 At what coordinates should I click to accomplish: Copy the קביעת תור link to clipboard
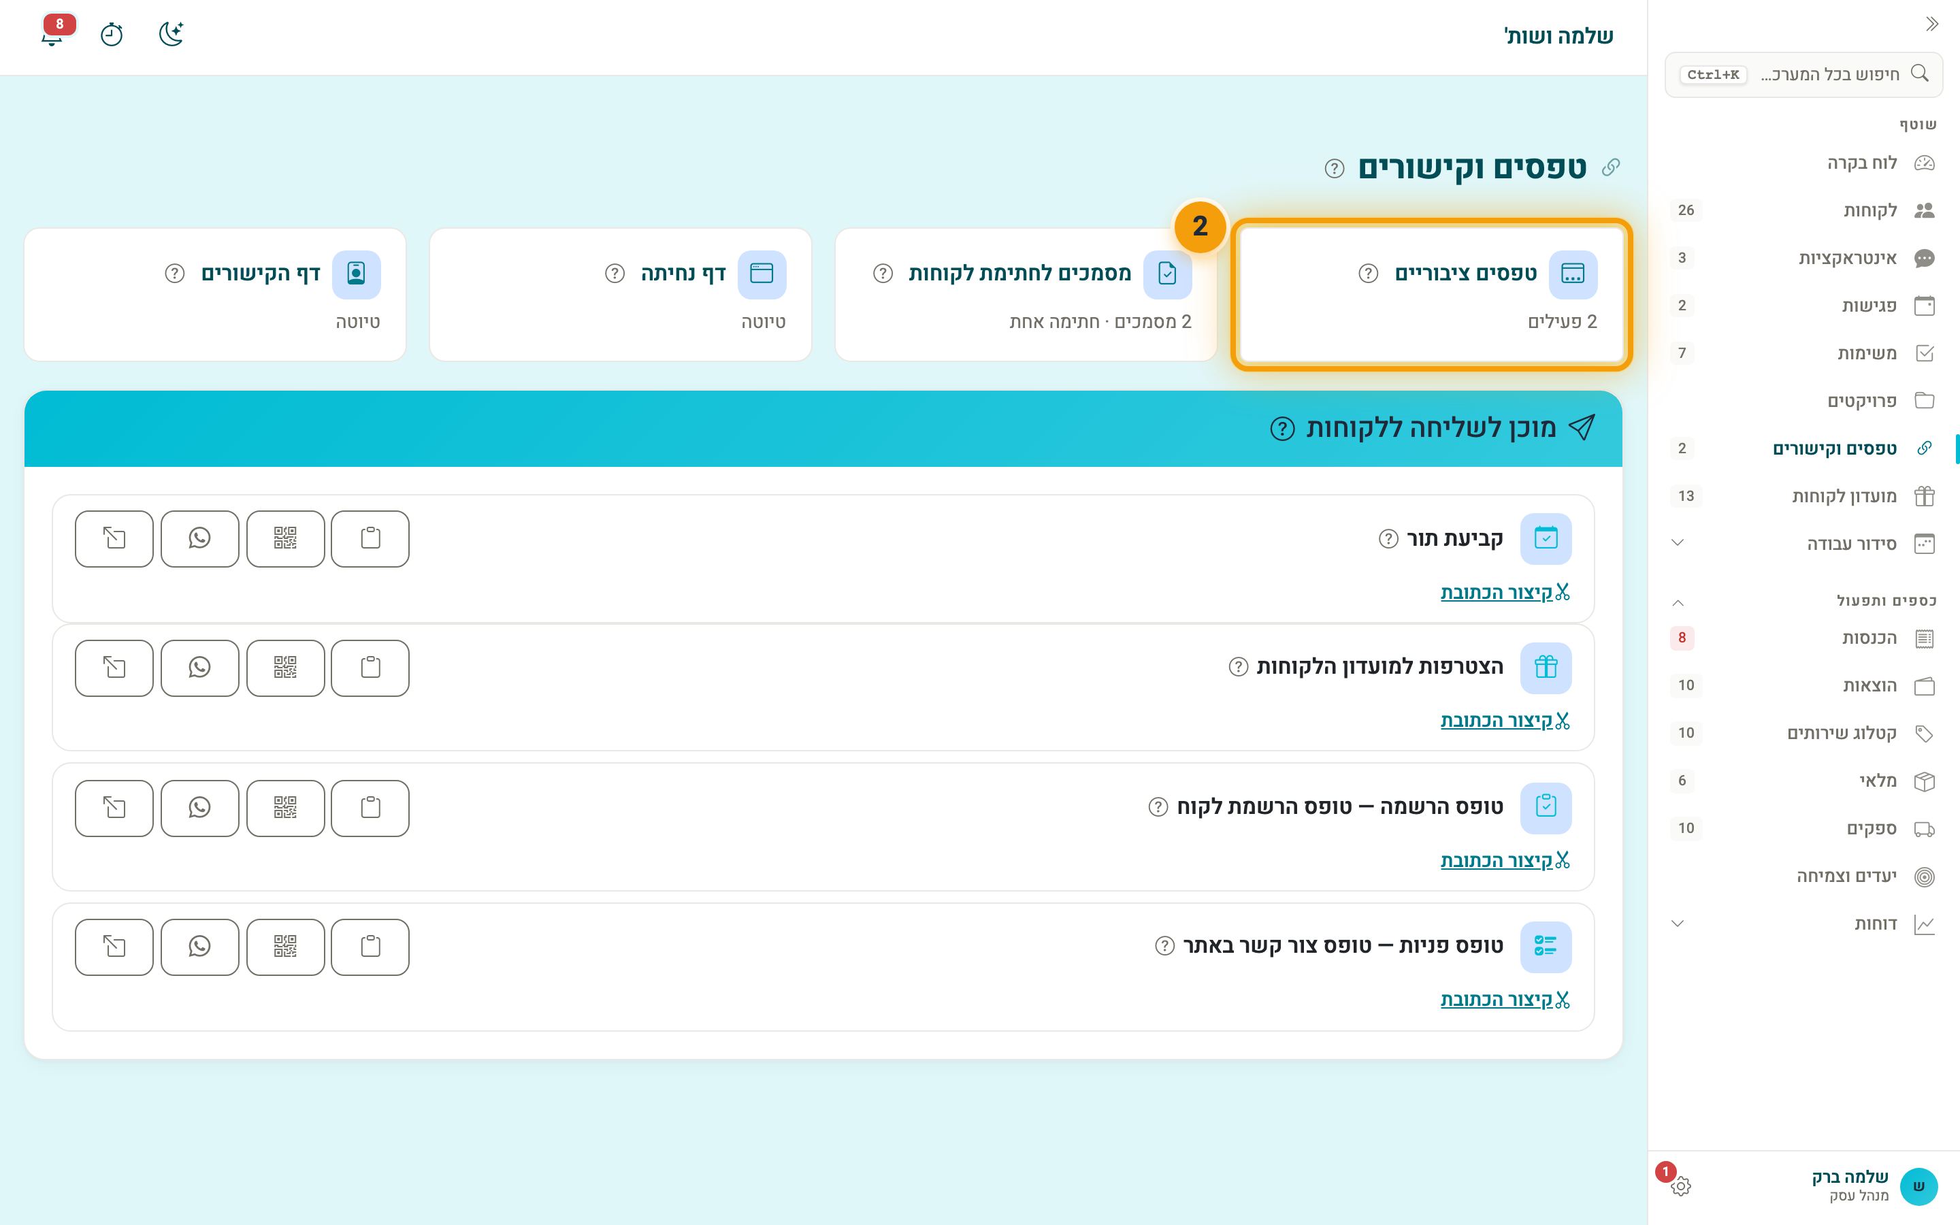pos(370,539)
